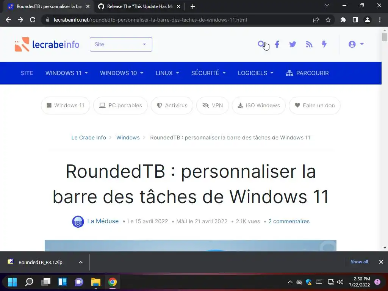Open the site search magnifier icon
The width and height of the screenshot is (388, 291).
pos(261,44)
